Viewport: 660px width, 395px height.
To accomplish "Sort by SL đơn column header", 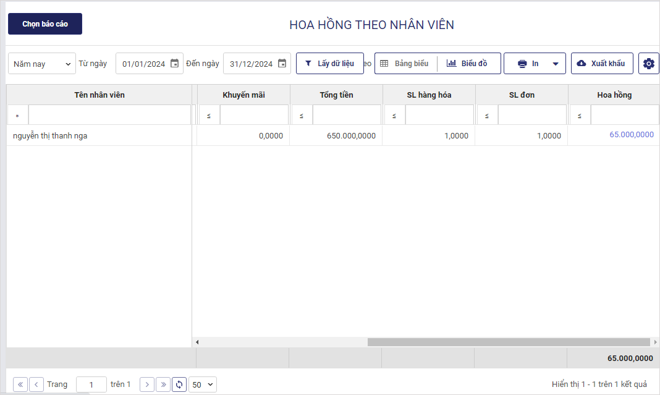I will tap(522, 95).
